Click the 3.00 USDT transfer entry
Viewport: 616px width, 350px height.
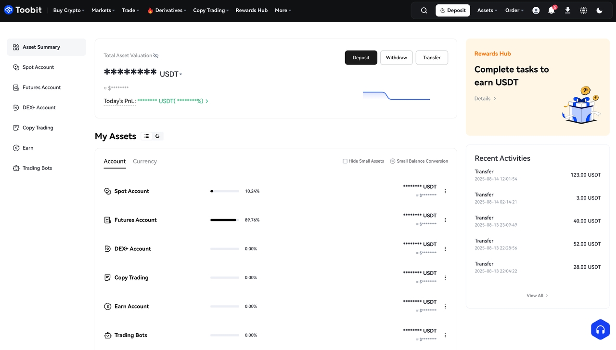(x=538, y=198)
